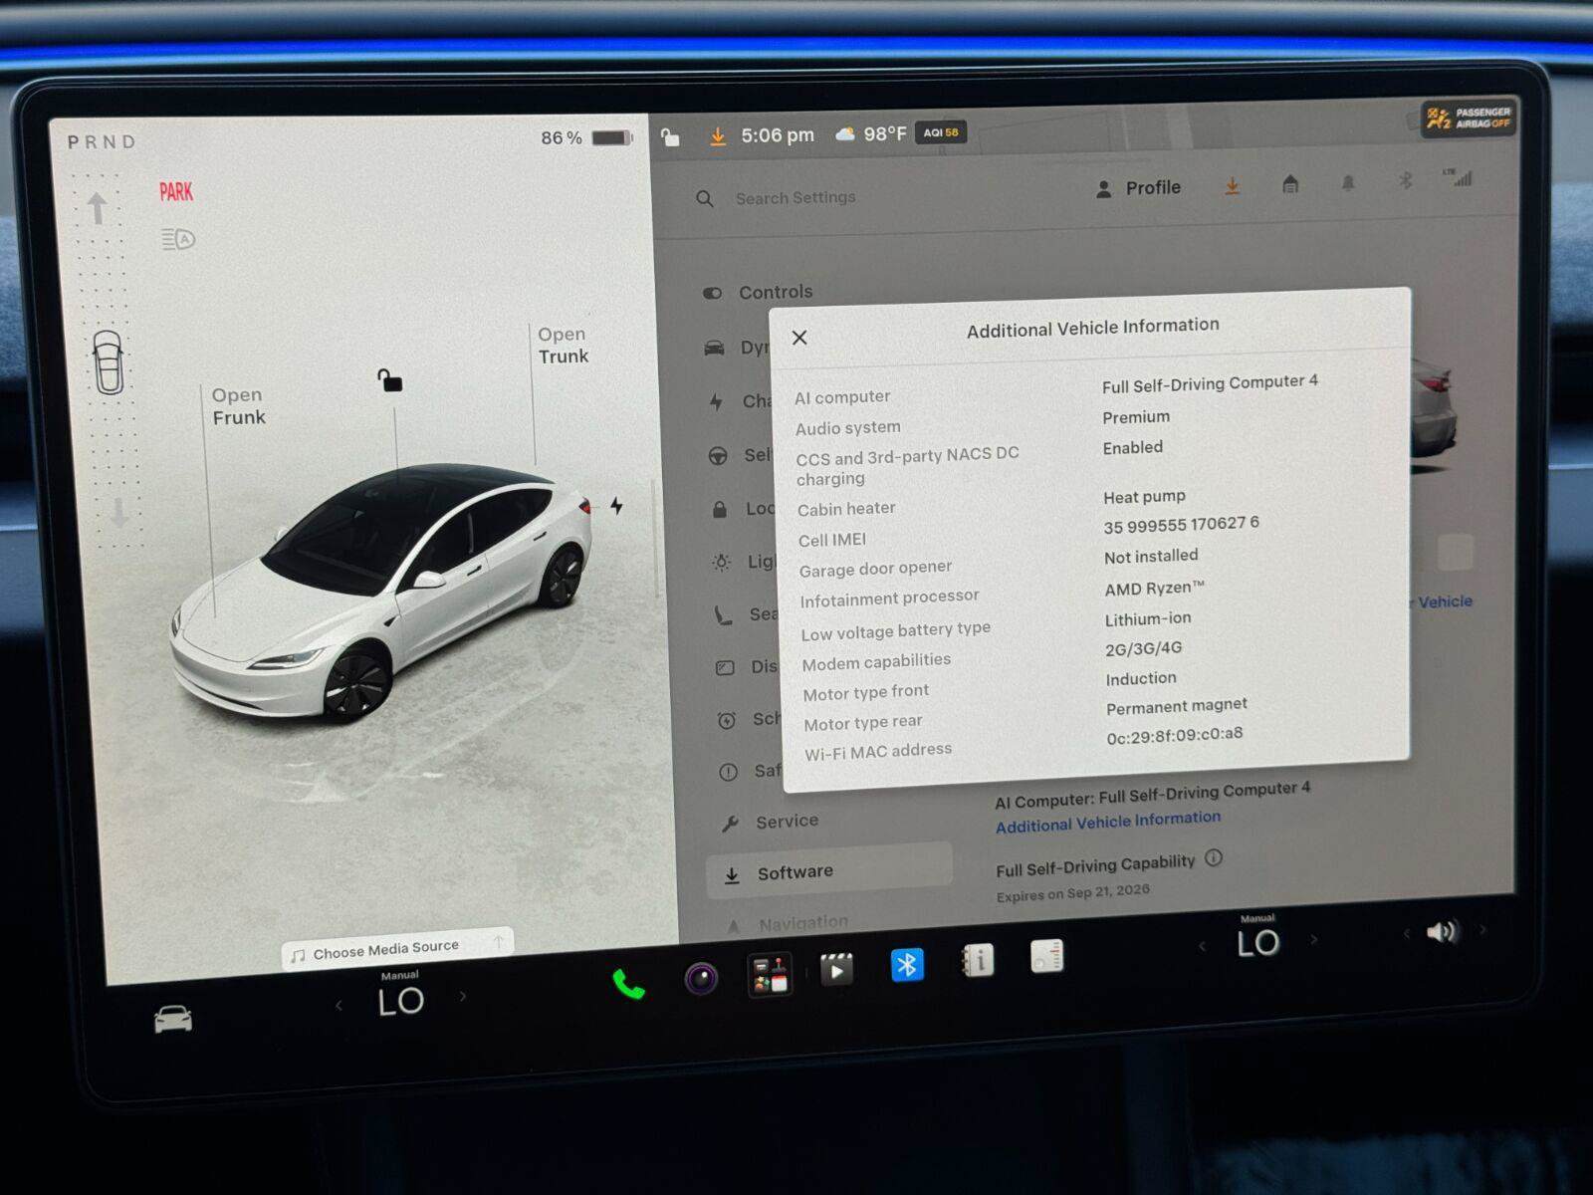Viewport: 1593px width, 1195px height.
Task: Tap info icon beside Full Self-Driving Capability
Action: (x=1213, y=857)
